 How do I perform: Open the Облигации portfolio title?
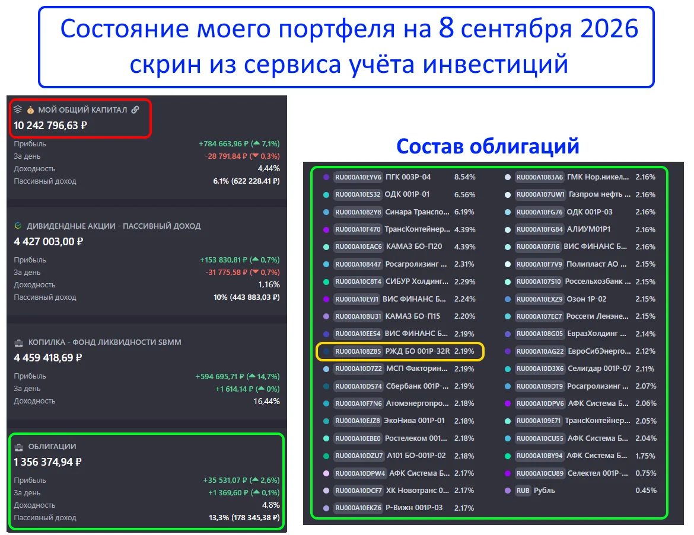[52, 447]
